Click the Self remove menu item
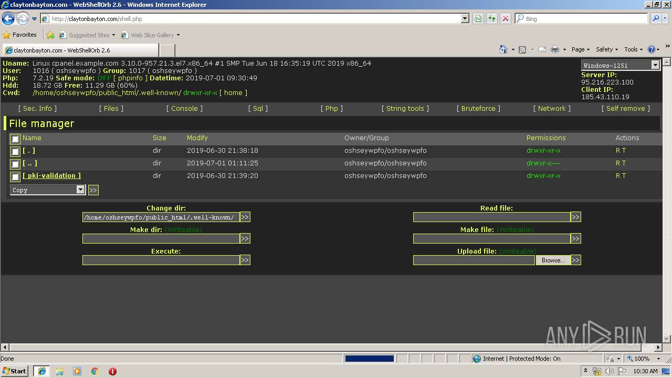 625,108
